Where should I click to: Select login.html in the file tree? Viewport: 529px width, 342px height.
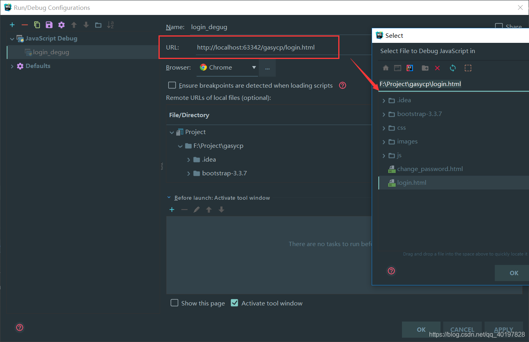412,182
